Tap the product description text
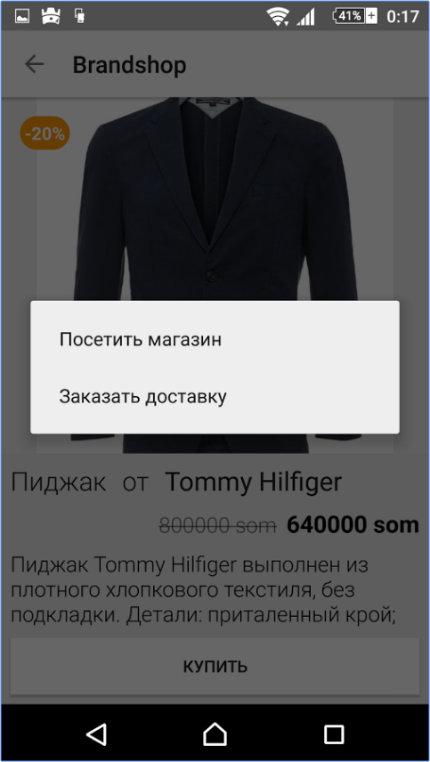430x762 pixels. [x=204, y=590]
